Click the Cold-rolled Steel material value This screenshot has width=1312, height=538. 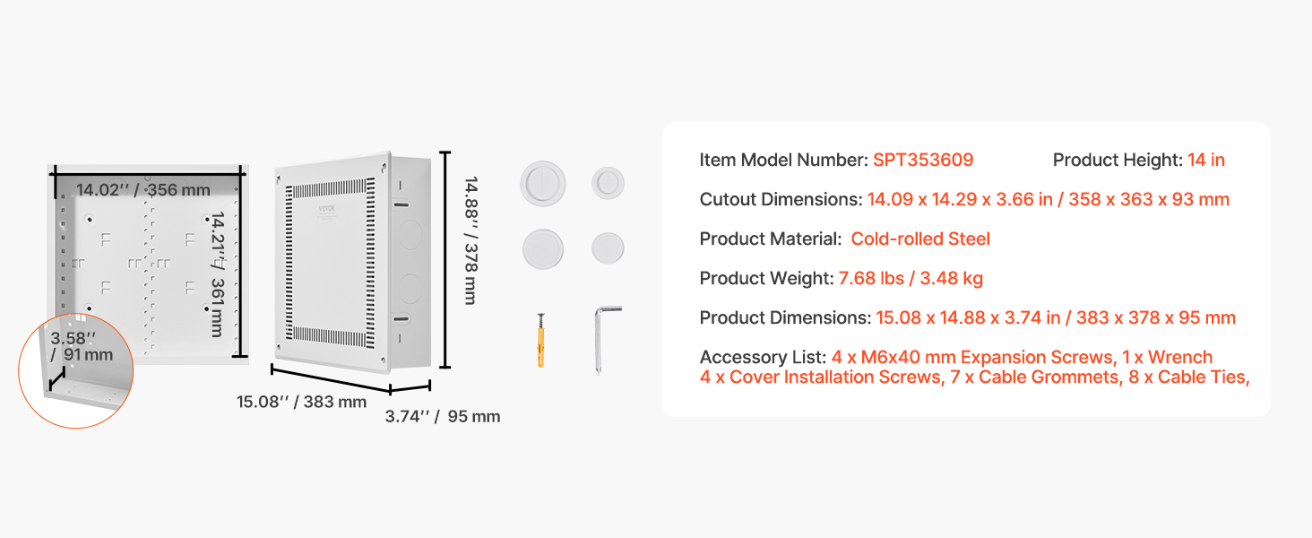(x=920, y=239)
